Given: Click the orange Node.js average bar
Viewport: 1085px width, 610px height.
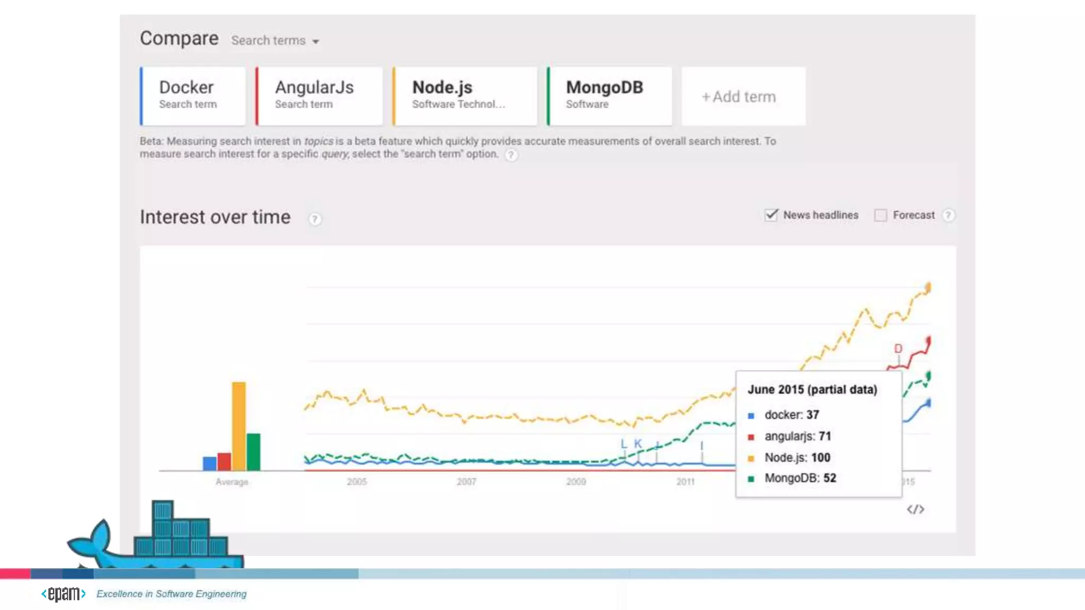Looking at the screenshot, I should coord(239,426).
